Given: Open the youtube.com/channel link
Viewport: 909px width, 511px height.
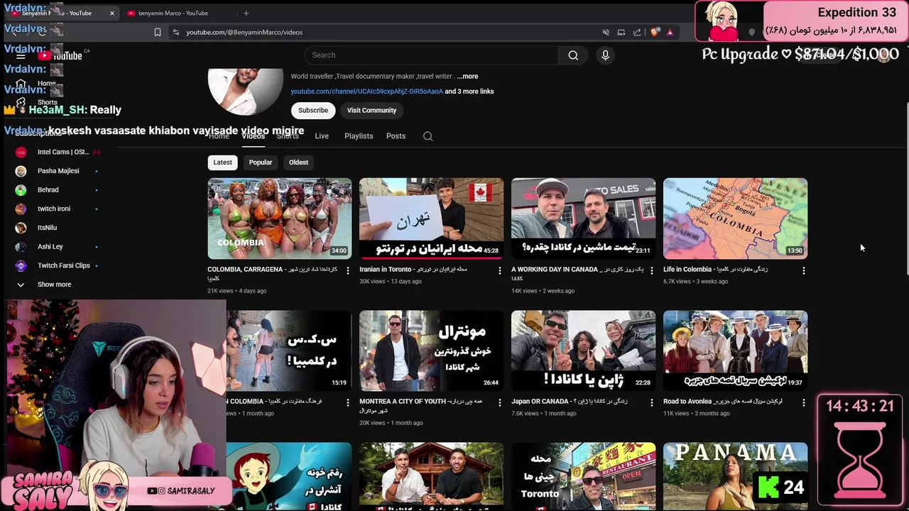Looking at the screenshot, I should [366, 92].
